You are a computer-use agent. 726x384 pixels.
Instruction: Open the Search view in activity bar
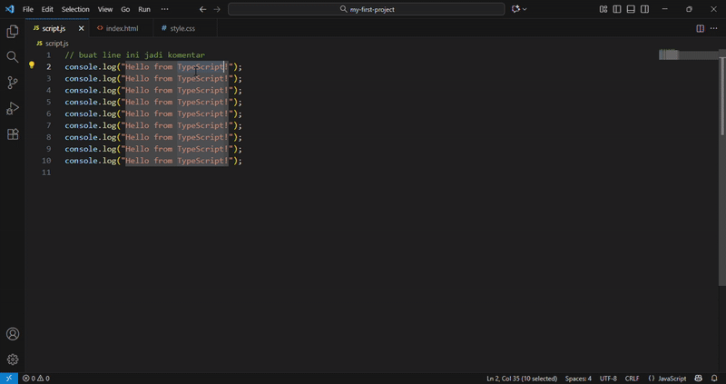click(x=13, y=57)
